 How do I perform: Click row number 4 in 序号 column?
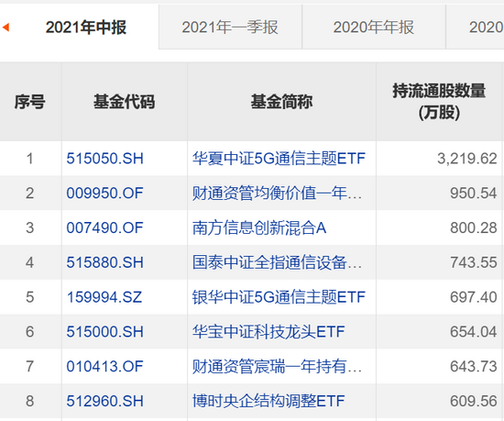30,262
